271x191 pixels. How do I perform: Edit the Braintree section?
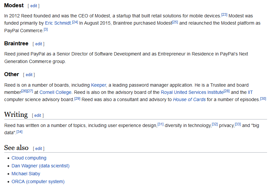(38, 44)
